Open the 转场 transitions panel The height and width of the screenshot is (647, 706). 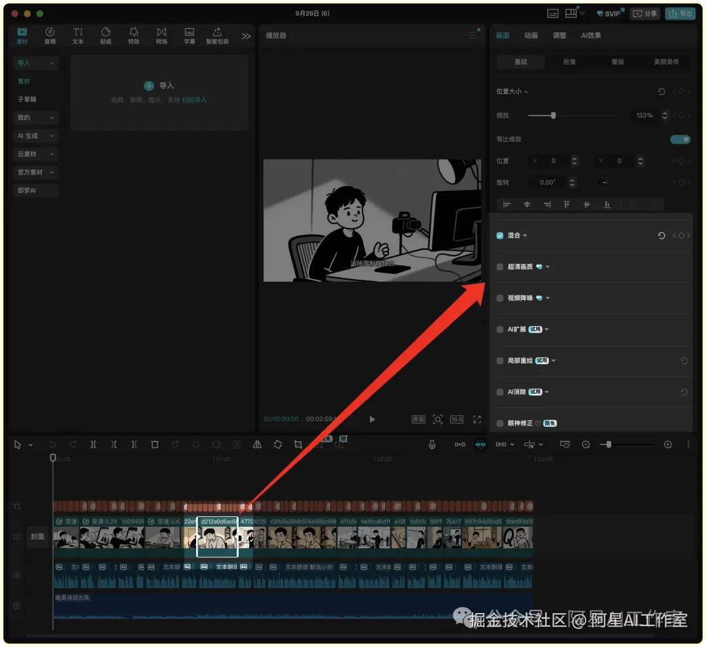161,35
